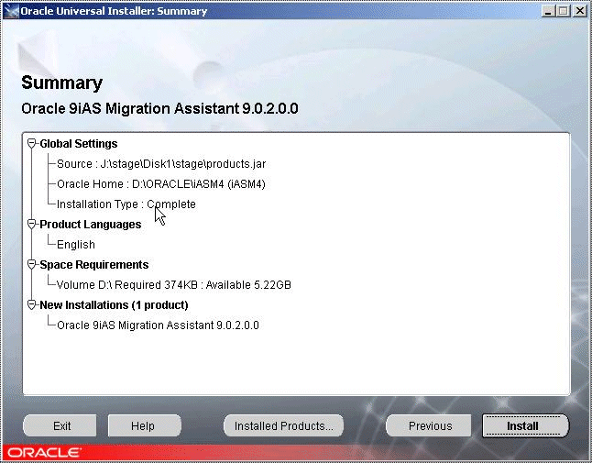The image size is (592, 463).
Task: Select the Oracle 9iAS Migration Assistant 9.0.2.0.0 tree row
Action: 158,325
